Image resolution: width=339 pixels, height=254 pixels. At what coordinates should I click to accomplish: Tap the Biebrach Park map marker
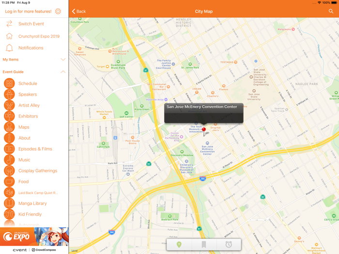169,216
